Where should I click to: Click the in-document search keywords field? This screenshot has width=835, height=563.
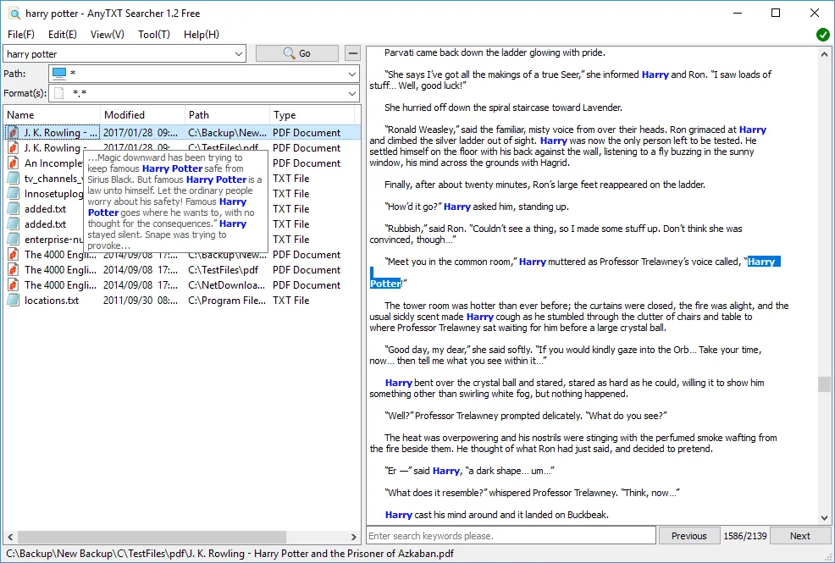pyautogui.click(x=511, y=536)
